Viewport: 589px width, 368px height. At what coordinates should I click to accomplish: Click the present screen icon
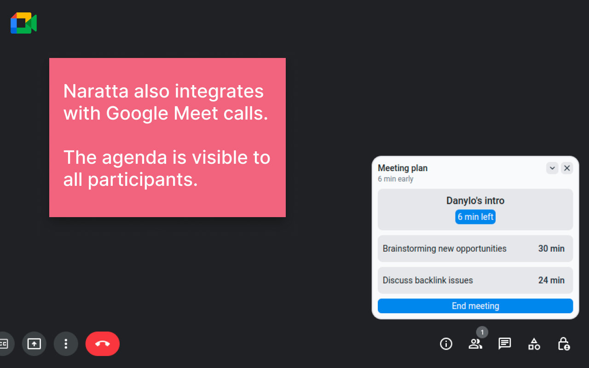[34, 344]
